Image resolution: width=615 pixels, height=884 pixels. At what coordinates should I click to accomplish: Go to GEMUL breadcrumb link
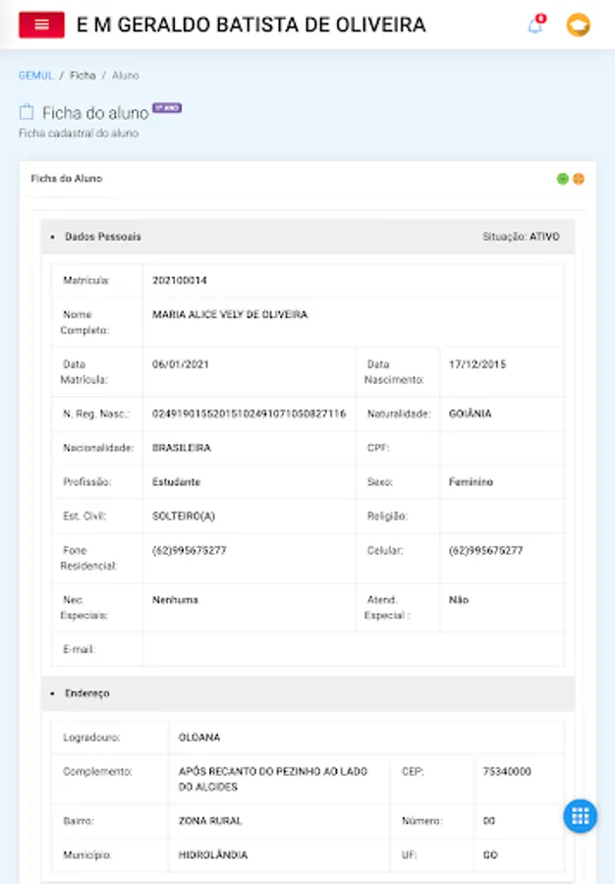coord(35,76)
